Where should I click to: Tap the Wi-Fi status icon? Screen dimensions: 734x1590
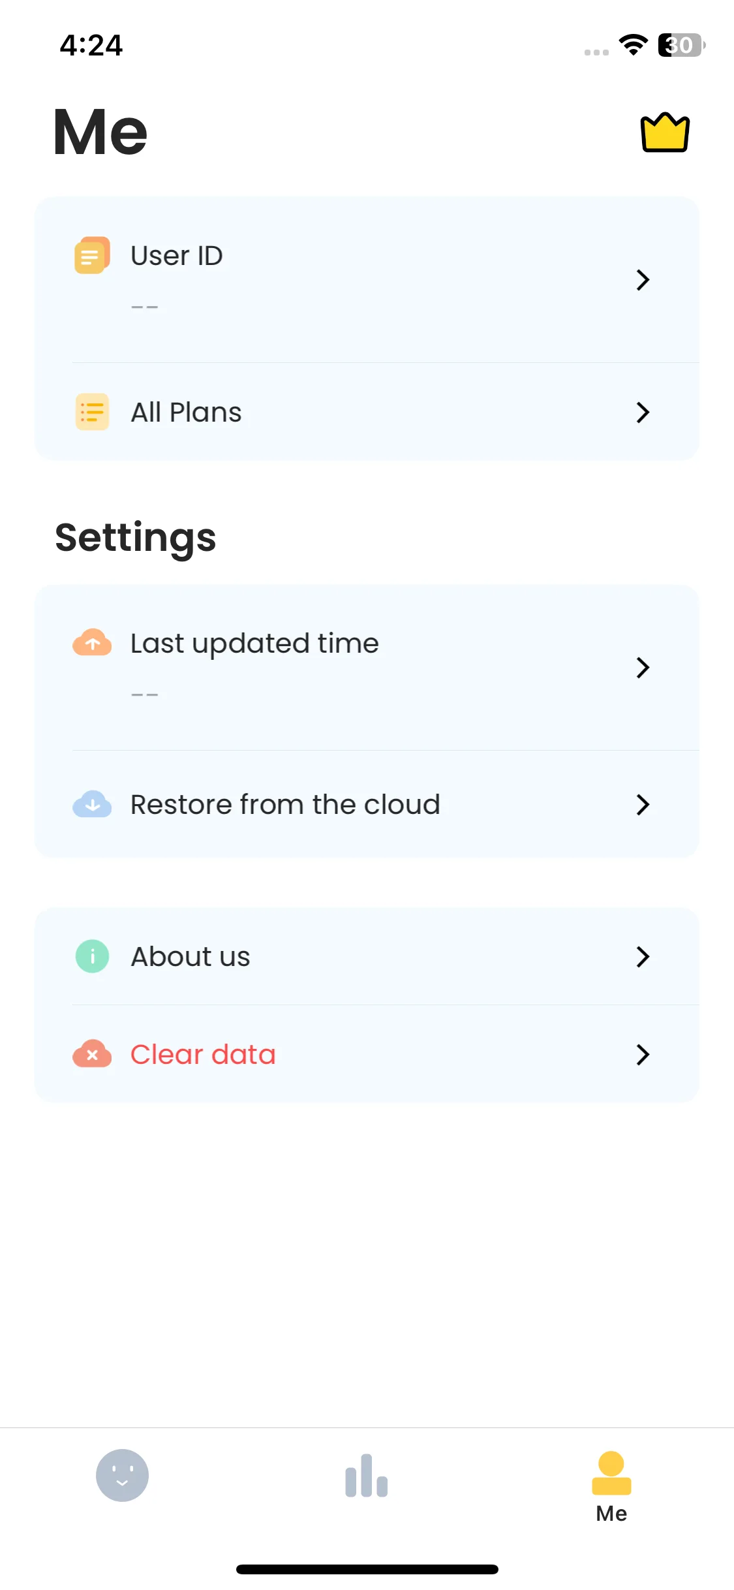[x=633, y=44]
